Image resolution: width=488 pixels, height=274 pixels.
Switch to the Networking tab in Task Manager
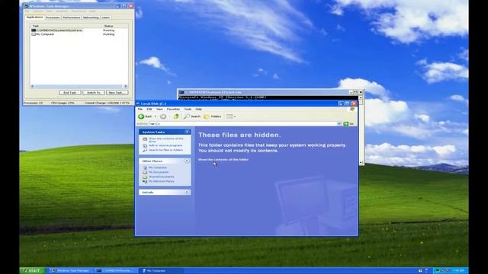91,18
